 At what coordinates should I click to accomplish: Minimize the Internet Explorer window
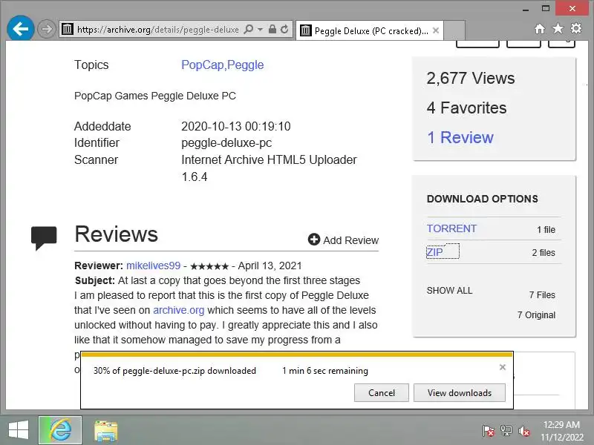pyautogui.click(x=526, y=9)
